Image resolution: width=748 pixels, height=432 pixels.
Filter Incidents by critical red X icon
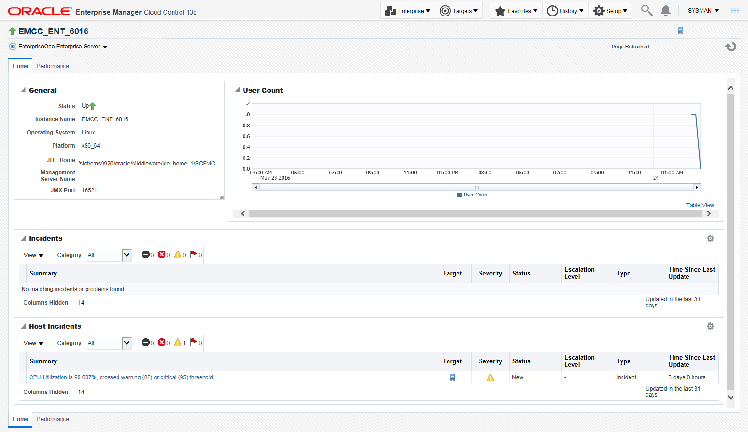[162, 255]
